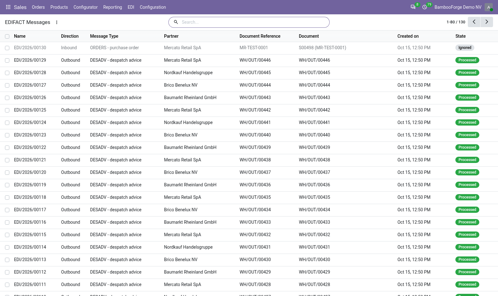
Task: Go to previous page of records
Action: (474, 22)
